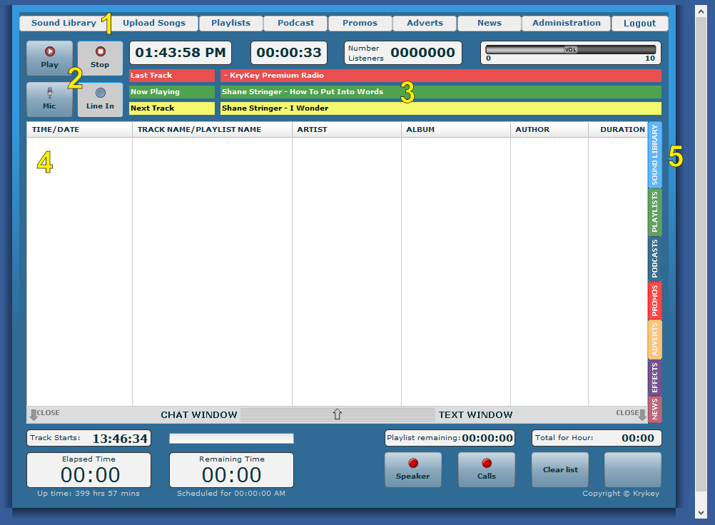Open the Promos vertical side tab
Screen dimensions: 715x525
654,300
